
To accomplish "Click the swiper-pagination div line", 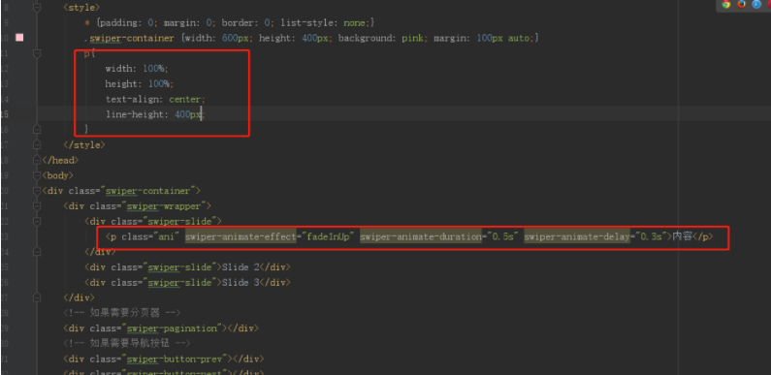I will pos(161,328).
